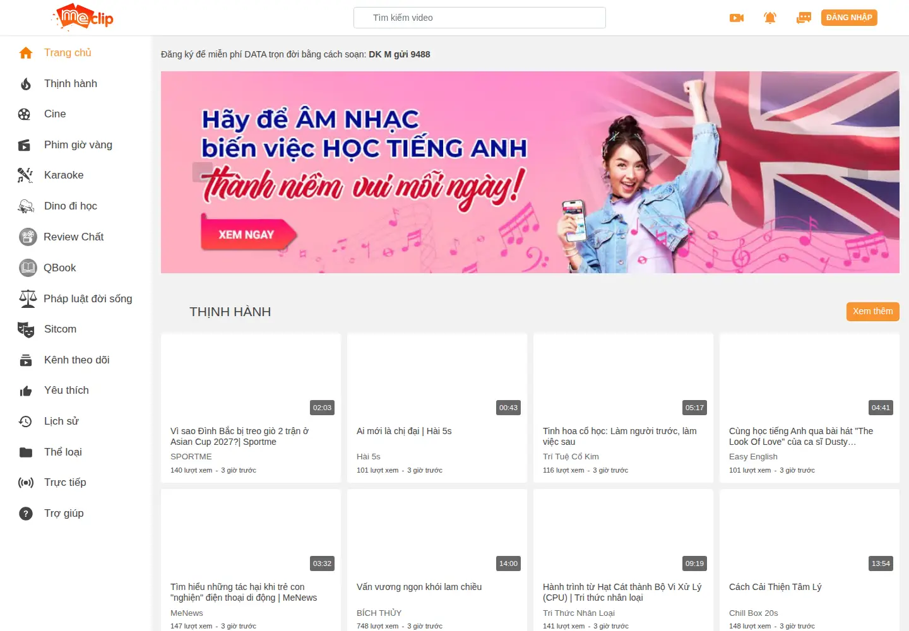
Task: Click the Thịnh hành flame icon
Action: tap(26, 84)
